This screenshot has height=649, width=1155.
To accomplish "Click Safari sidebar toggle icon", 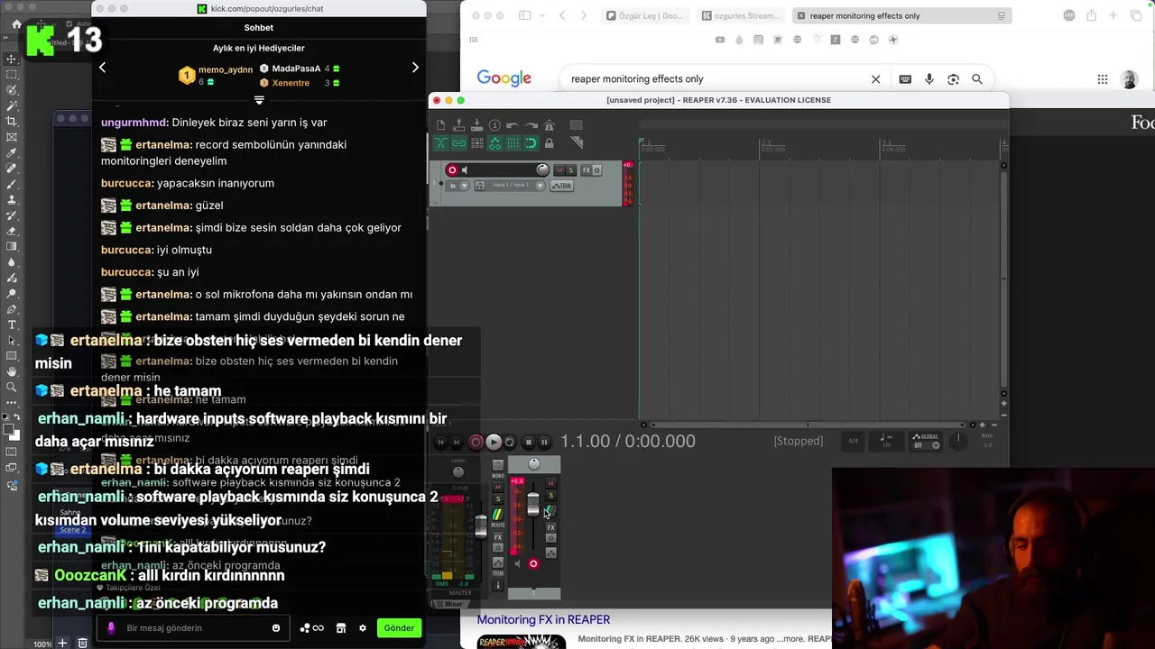I will click(525, 15).
